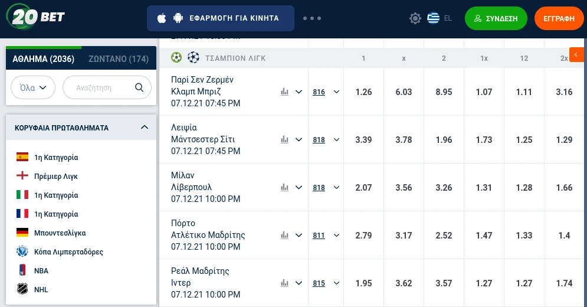Click the green ΣΥΝΔΕΣΗ login button
Screen dimensions: 587x307
coord(497,18)
